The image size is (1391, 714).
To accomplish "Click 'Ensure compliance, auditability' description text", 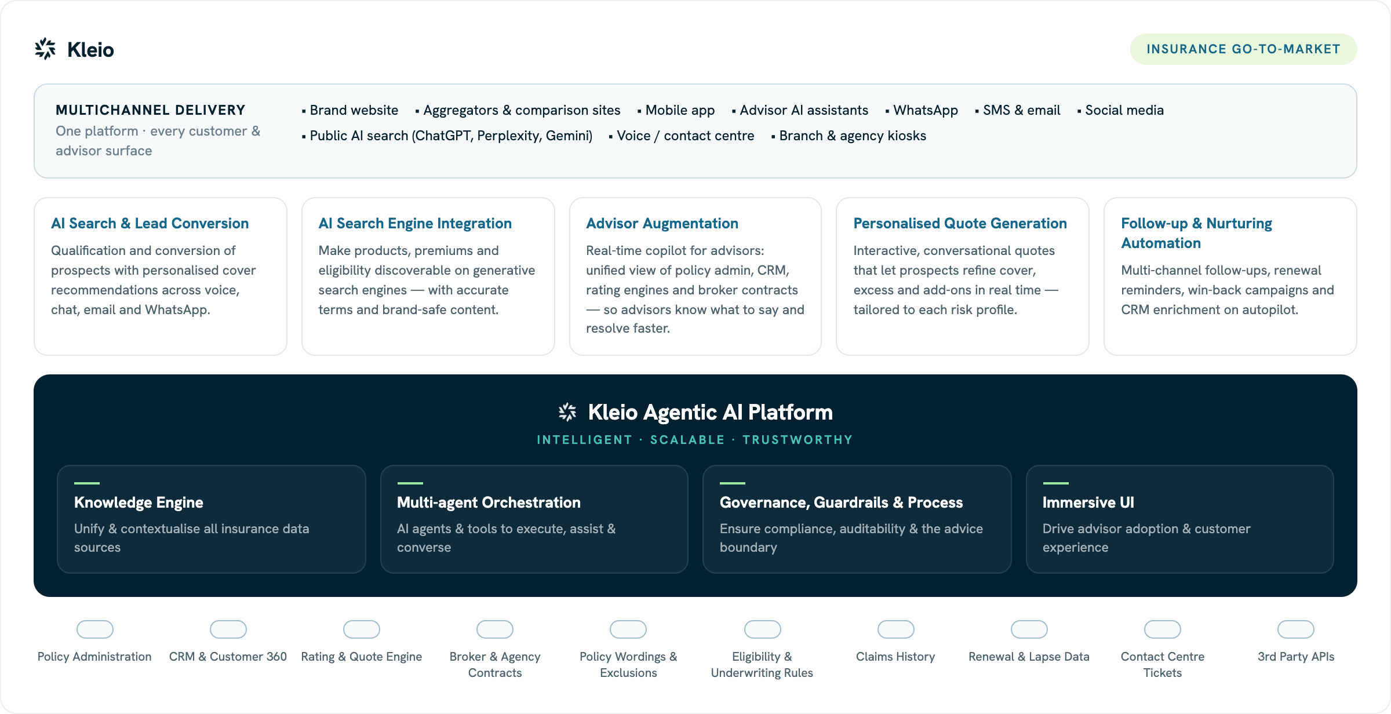I will pyautogui.click(x=851, y=538).
